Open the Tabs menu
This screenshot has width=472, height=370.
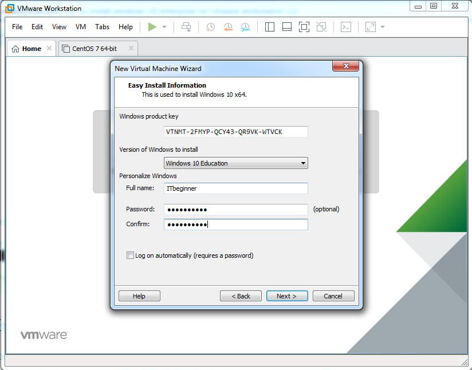coord(102,27)
